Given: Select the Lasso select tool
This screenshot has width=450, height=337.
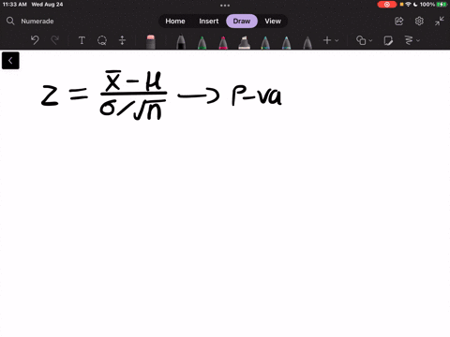Looking at the screenshot, I should pyautogui.click(x=102, y=40).
